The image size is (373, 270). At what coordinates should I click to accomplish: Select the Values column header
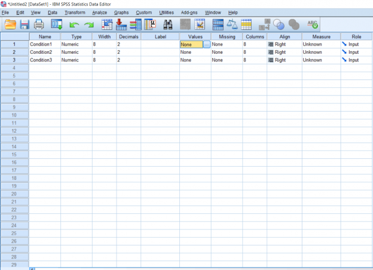(x=195, y=36)
